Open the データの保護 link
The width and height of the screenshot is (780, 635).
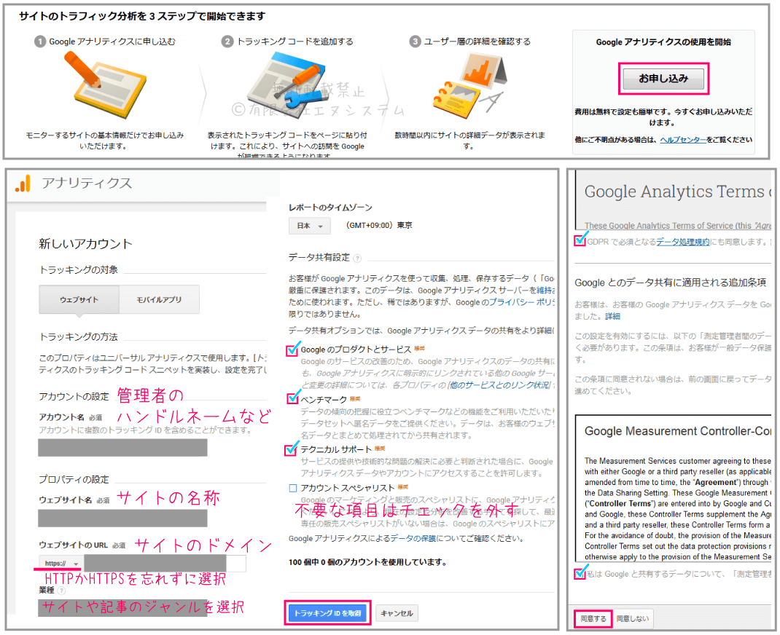click(413, 538)
